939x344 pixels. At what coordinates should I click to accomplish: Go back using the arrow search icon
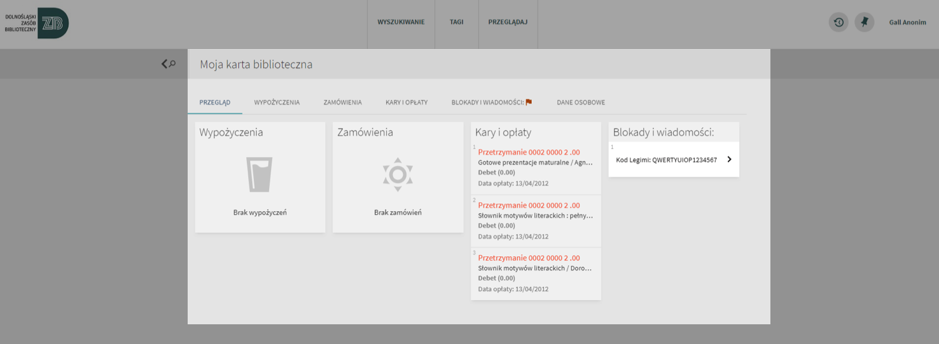tap(168, 64)
